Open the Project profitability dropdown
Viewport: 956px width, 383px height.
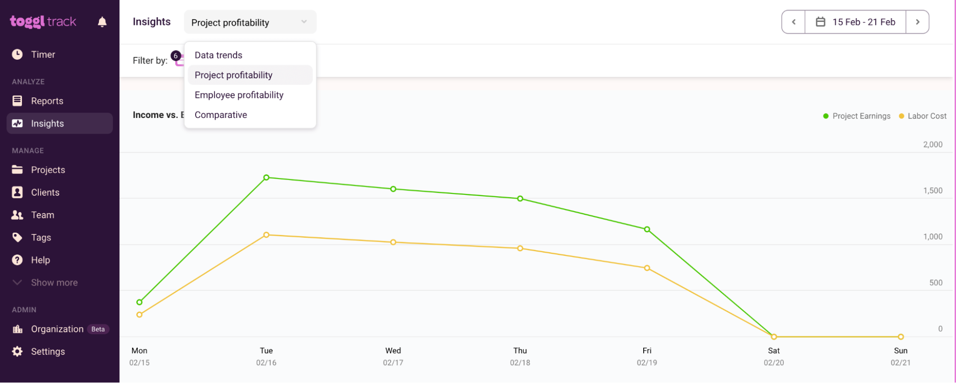coord(250,22)
